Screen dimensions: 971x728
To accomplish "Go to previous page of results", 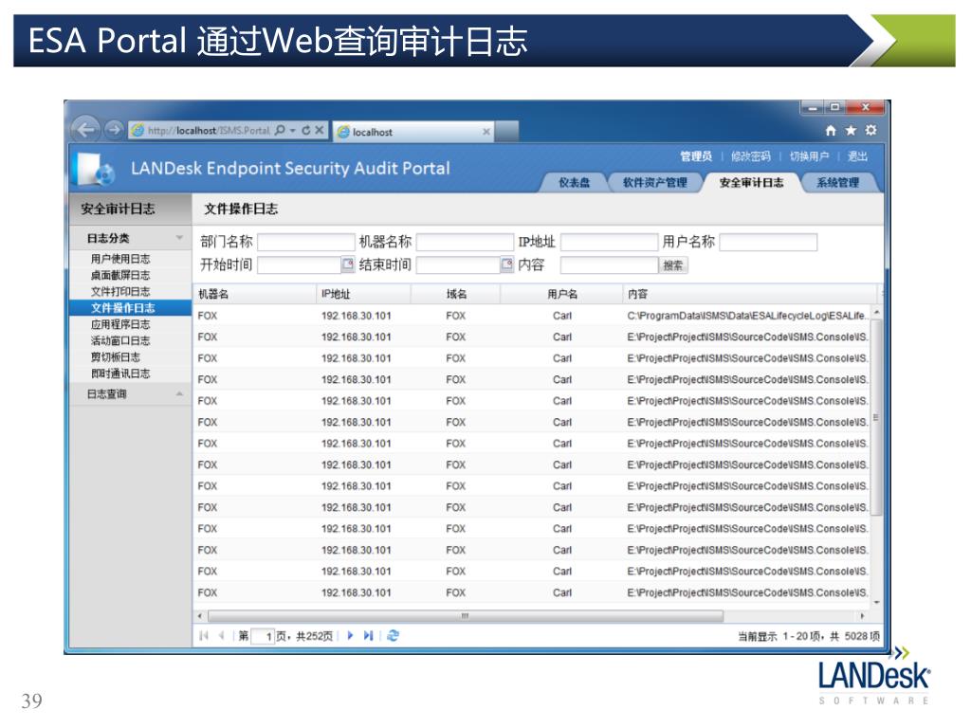I will tap(220, 636).
